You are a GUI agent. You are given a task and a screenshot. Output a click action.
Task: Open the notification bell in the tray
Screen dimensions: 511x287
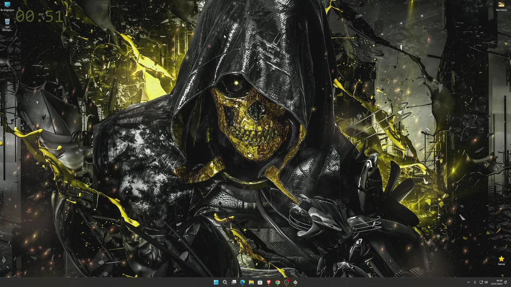tap(505, 282)
